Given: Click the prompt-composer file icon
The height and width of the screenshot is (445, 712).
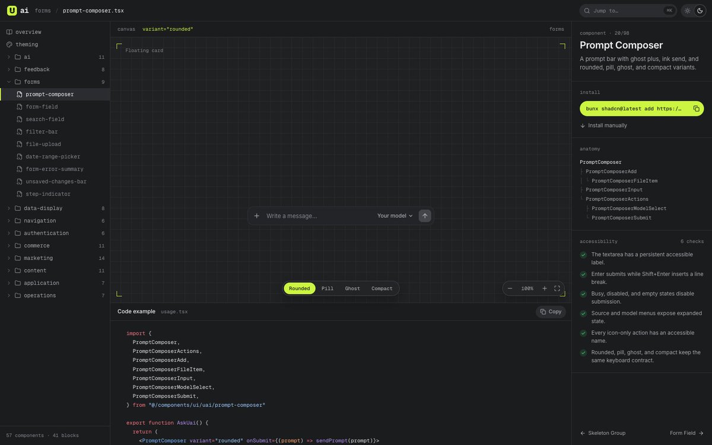Looking at the screenshot, I should coord(20,94).
